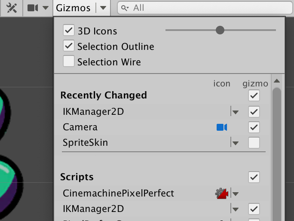Open the Gizmos dropdown arrow
The image size is (294, 221).
tap(103, 8)
